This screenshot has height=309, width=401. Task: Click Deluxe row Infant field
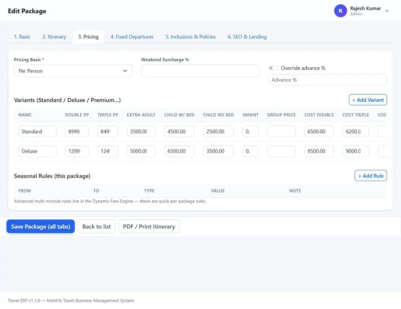(250, 151)
